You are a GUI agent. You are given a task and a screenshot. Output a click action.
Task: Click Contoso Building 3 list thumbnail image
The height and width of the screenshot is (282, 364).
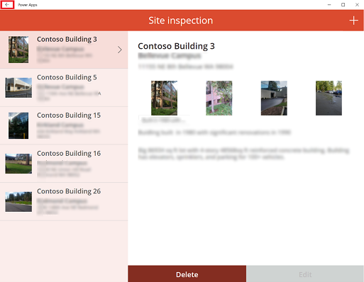coord(18,50)
